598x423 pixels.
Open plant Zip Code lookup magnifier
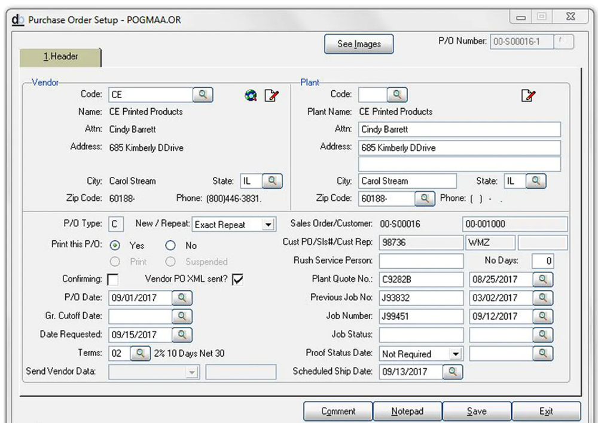click(x=425, y=198)
